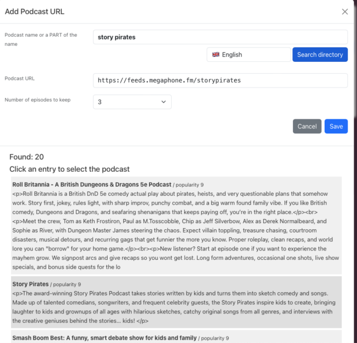Image resolution: width=357 pixels, height=343 pixels.
Task: Click the podcast name search field
Action: [220, 37]
